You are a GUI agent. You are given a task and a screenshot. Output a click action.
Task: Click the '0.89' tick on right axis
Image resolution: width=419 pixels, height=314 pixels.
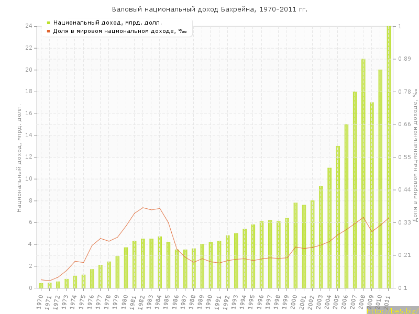(404, 59)
